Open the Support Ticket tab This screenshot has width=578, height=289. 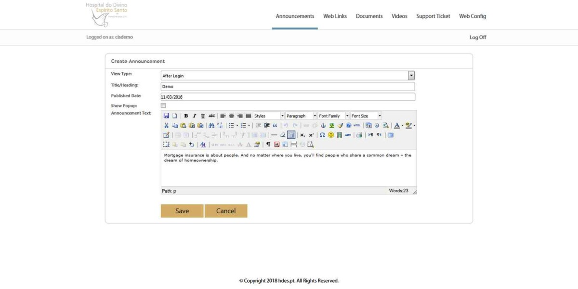click(433, 16)
